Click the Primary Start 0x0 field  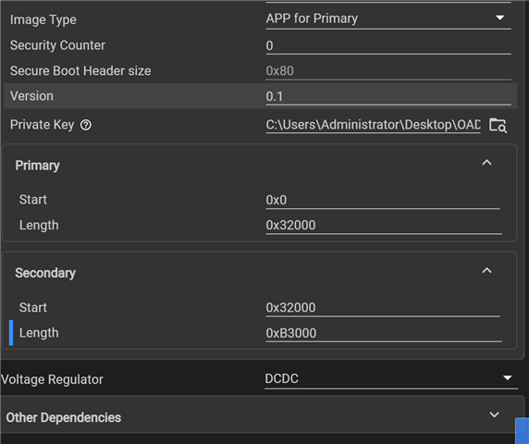click(x=383, y=200)
